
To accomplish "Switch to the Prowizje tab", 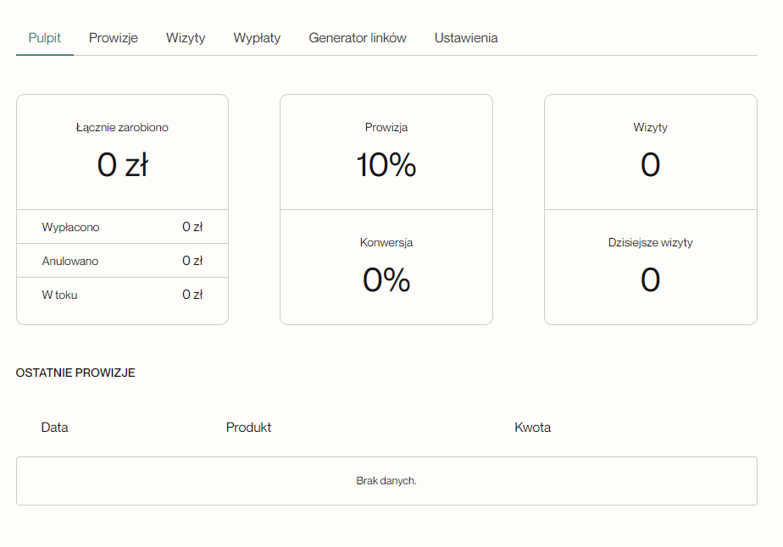I will pos(114,38).
